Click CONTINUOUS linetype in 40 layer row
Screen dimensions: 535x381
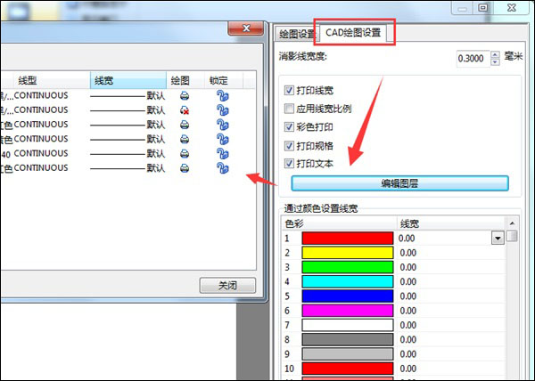[41, 154]
